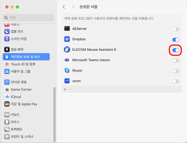187x143 pixels.
Task: Select the AEServer row label
Action: (80, 29)
